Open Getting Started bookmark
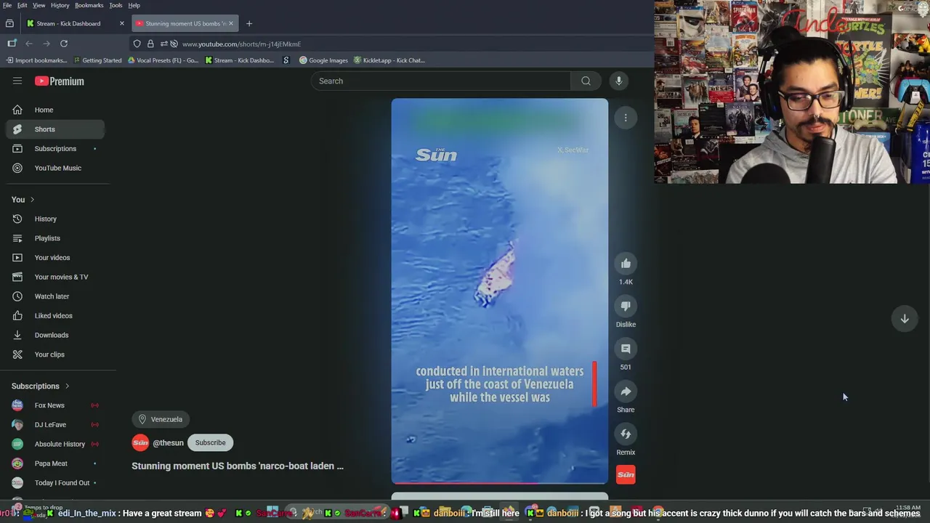930x523 pixels. (98, 60)
